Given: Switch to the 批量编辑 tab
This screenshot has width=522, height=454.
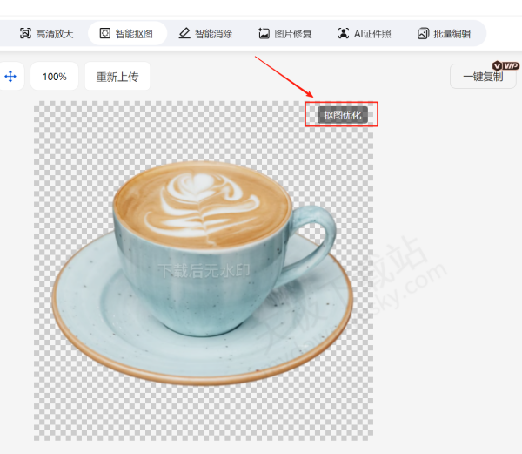Looking at the screenshot, I should 452,34.
